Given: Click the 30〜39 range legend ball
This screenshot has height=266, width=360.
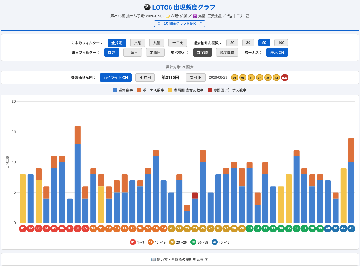Looking at the screenshot, I should pyautogui.click(x=193, y=242).
